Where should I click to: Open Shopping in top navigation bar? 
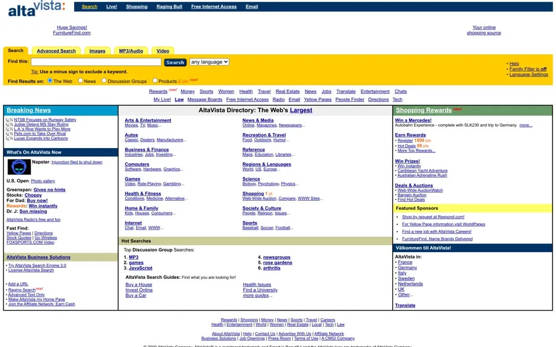(137, 7)
